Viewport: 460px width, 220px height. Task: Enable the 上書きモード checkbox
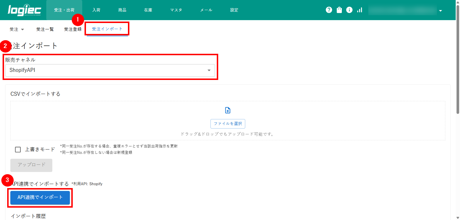point(18,150)
